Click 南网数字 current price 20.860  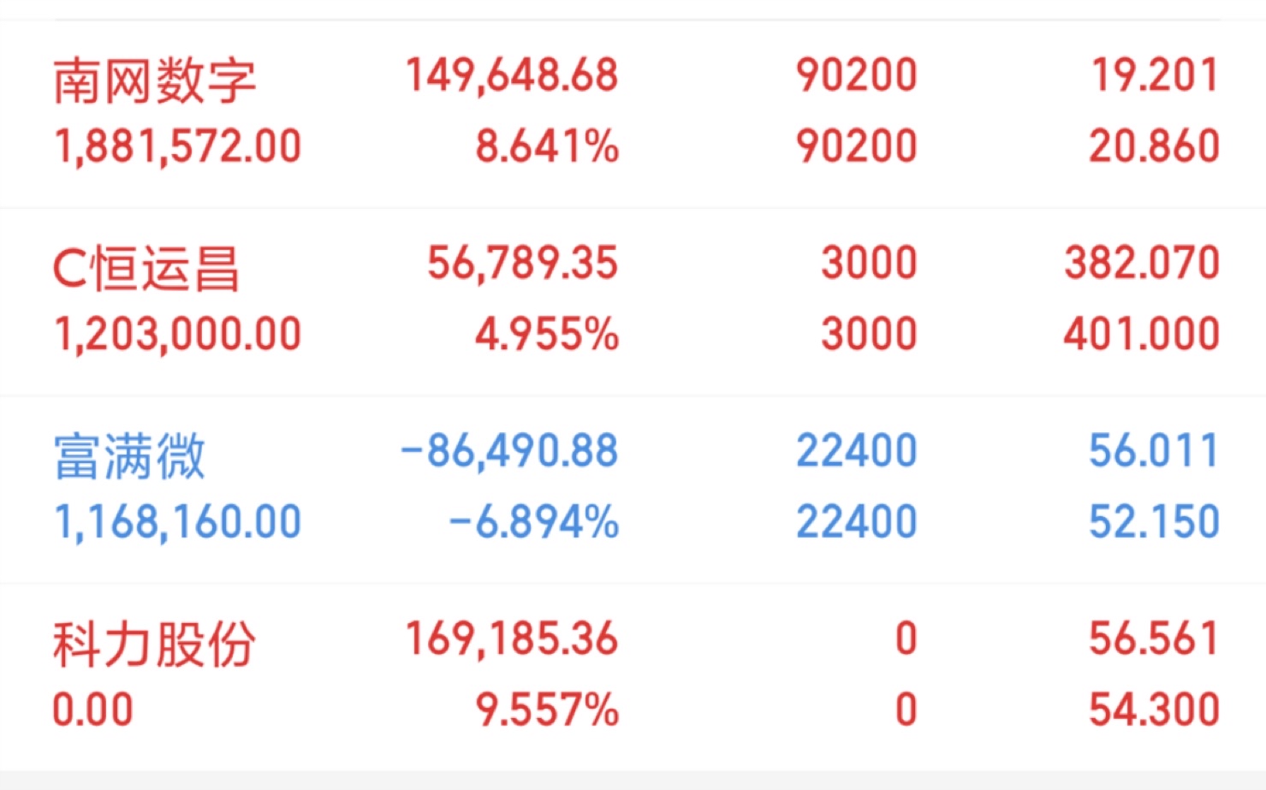[1154, 146]
